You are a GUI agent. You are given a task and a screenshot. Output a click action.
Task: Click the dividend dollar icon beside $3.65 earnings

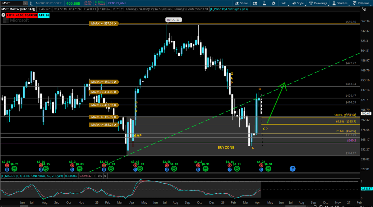pyautogui.click(x=174, y=168)
